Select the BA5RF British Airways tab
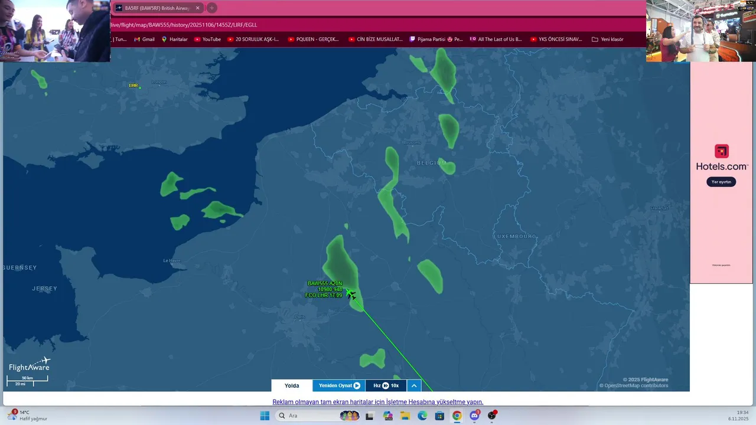756x425 pixels. point(157,8)
